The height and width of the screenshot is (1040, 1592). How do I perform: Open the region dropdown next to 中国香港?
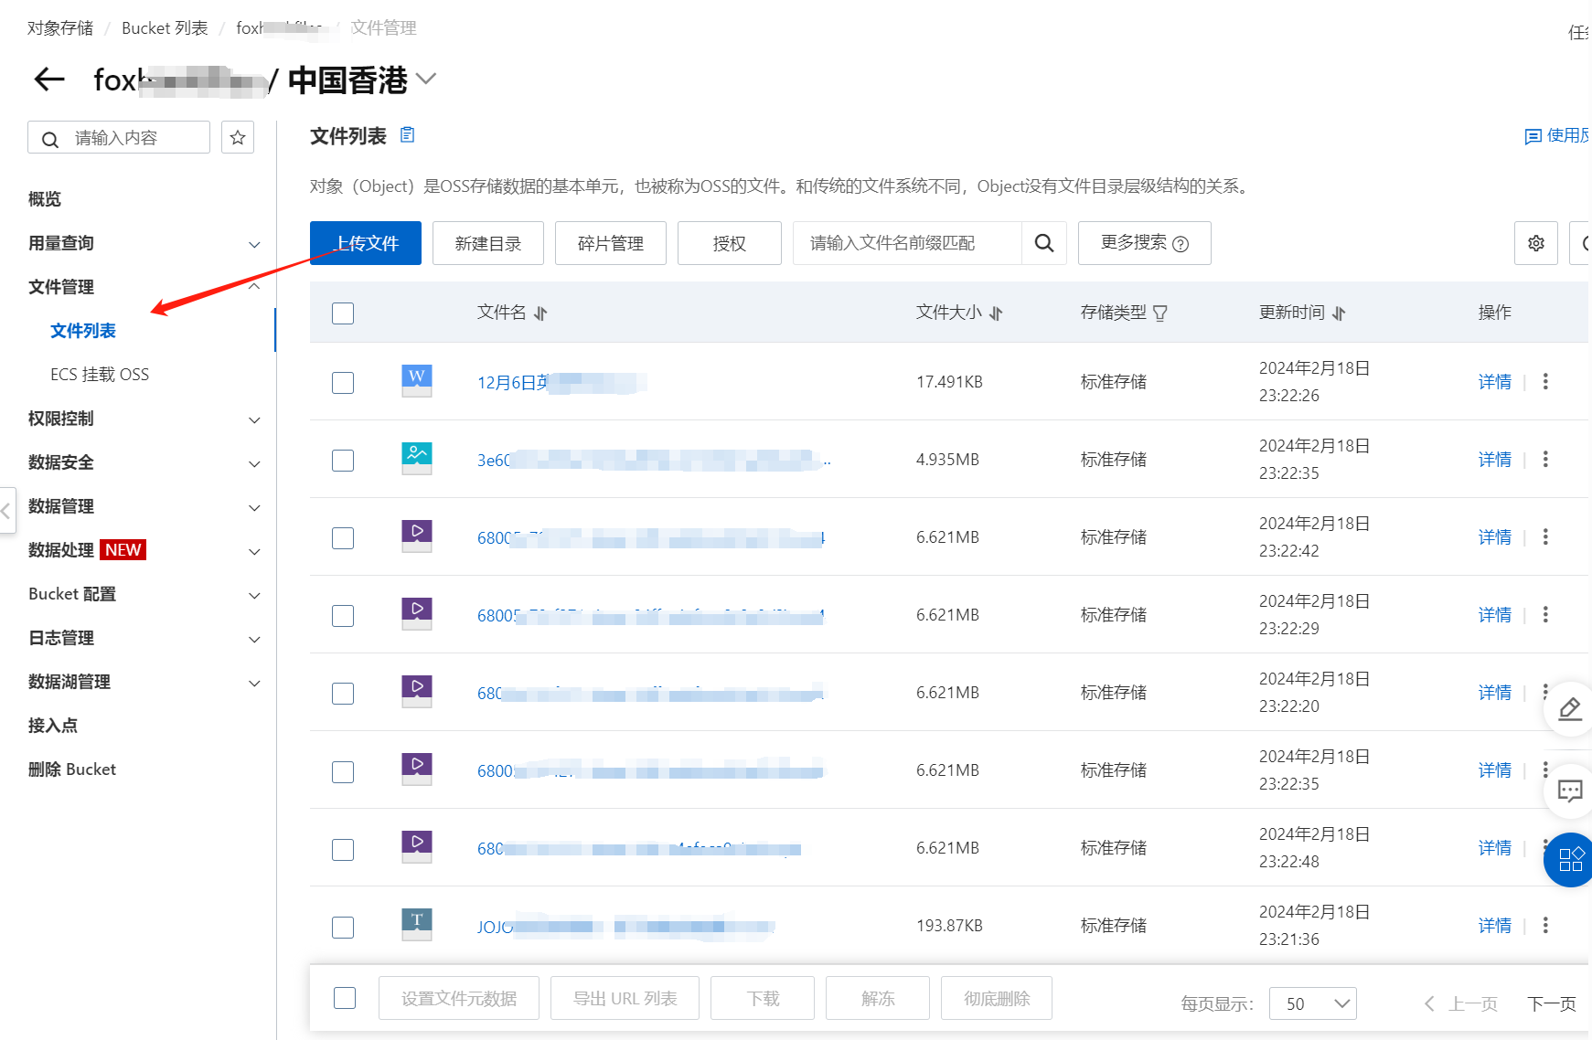click(426, 79)
